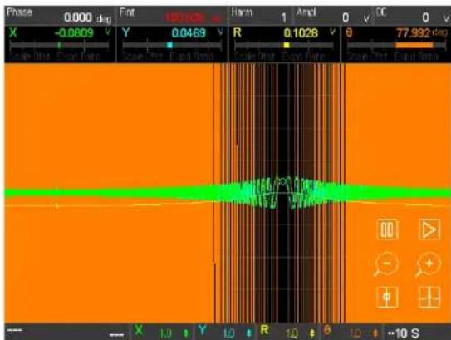Image resolution: width=451 pixels, height=340 pixels.
Task: Zoom out with the minus magnifier icon
Action: click(386, 264)
